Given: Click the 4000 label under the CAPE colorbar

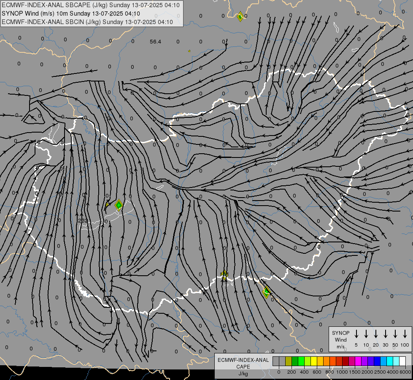Looking at the screenshot, I should click(x=393, y=372).
